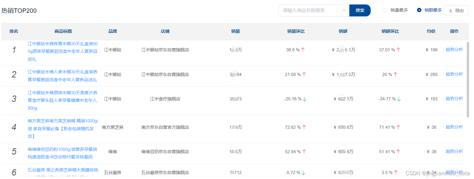Open 趋势分析 for rank 5 product
The width and height of the screenshot is (474, 179).
(x=454, y=151)
